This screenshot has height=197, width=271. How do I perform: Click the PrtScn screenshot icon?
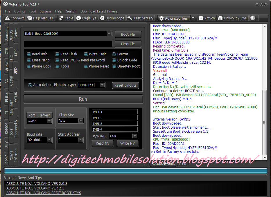[206, 18]
